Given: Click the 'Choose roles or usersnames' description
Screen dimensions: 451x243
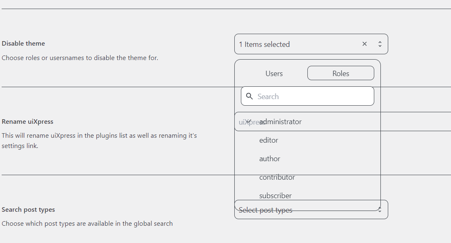Looking at the screenshot, I should pyautogui.click(x=80, y=58).
